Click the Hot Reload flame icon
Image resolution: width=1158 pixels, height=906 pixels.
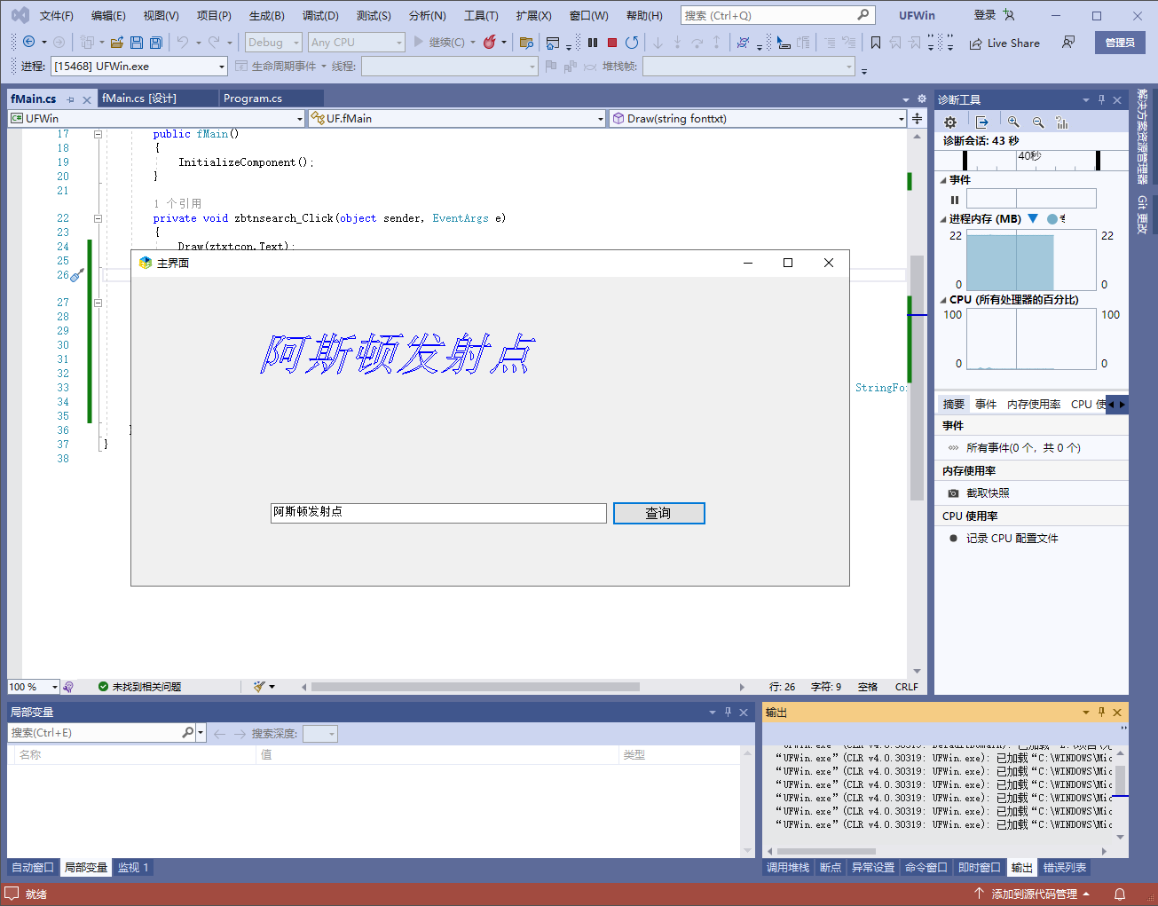point(490,43)
